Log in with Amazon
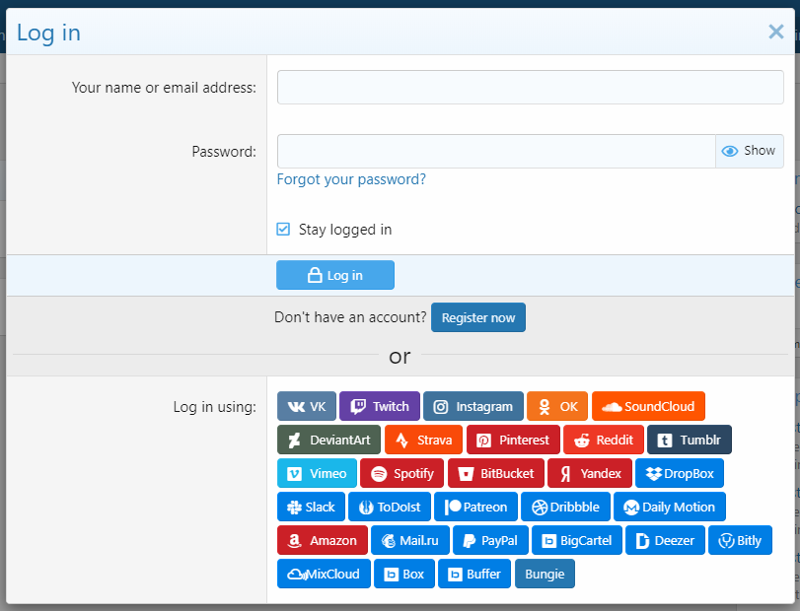This screenshot has height=611, width=800. pyautogui.click(x=323, y=540)
